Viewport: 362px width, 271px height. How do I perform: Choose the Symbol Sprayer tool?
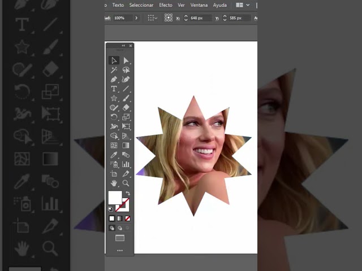[x=114, y=164]
